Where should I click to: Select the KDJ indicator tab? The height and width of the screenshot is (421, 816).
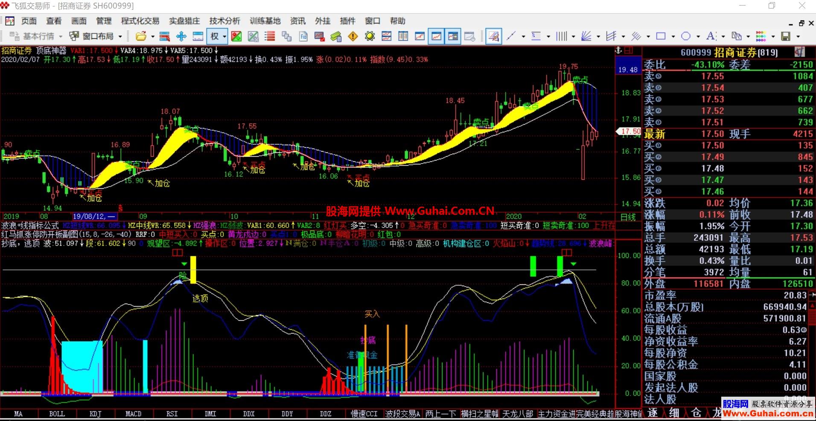click(x=95, y=414)
